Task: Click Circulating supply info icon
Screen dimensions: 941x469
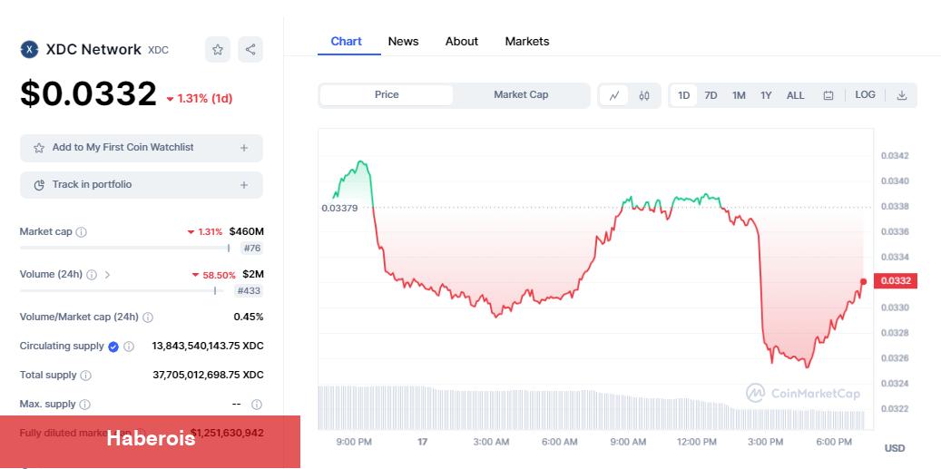Action: click(x=129, y=346)
